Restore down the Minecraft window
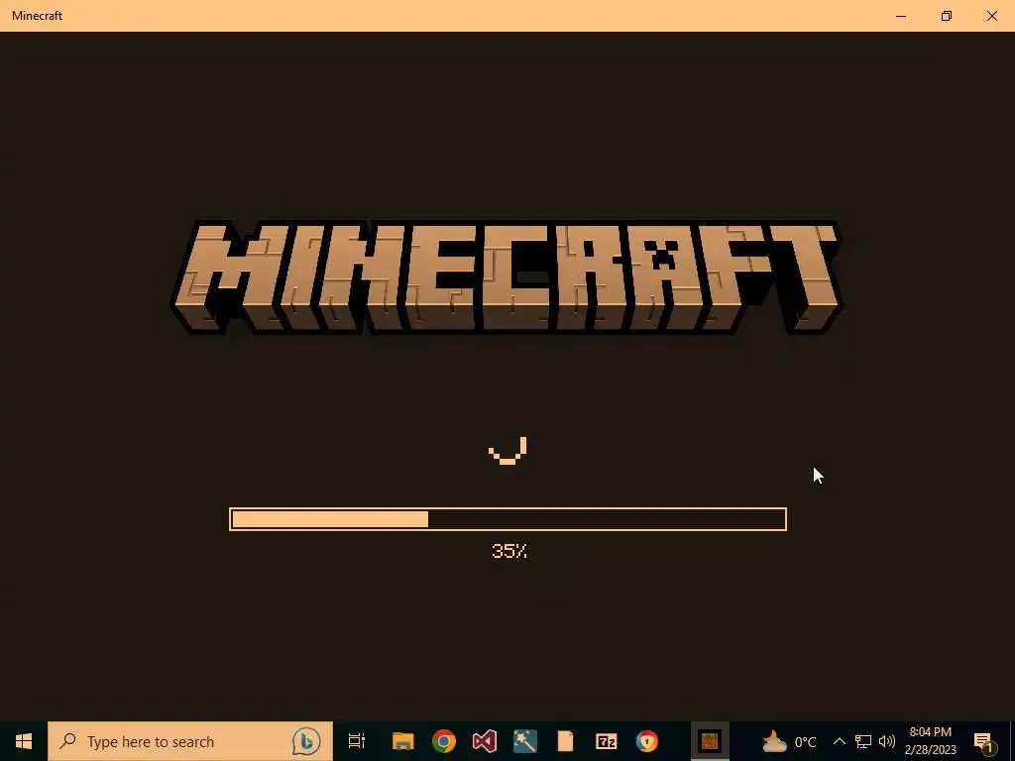This screenshot has width=1015, height=761. point(947,16)
